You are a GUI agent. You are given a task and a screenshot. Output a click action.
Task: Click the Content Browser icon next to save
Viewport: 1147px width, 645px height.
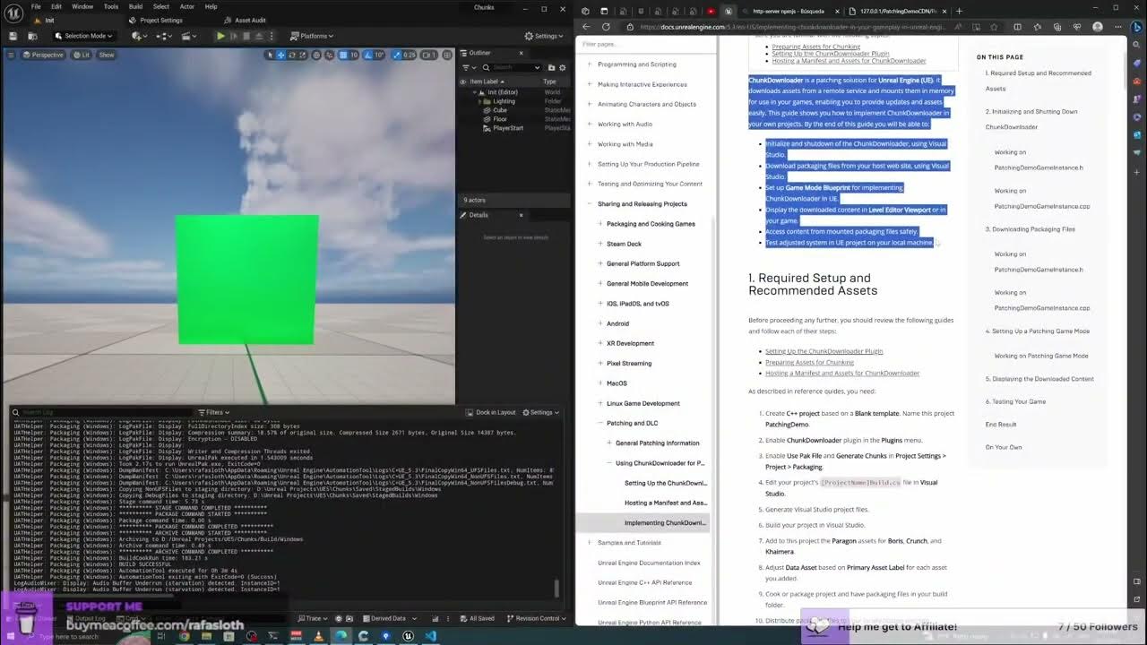32,36
